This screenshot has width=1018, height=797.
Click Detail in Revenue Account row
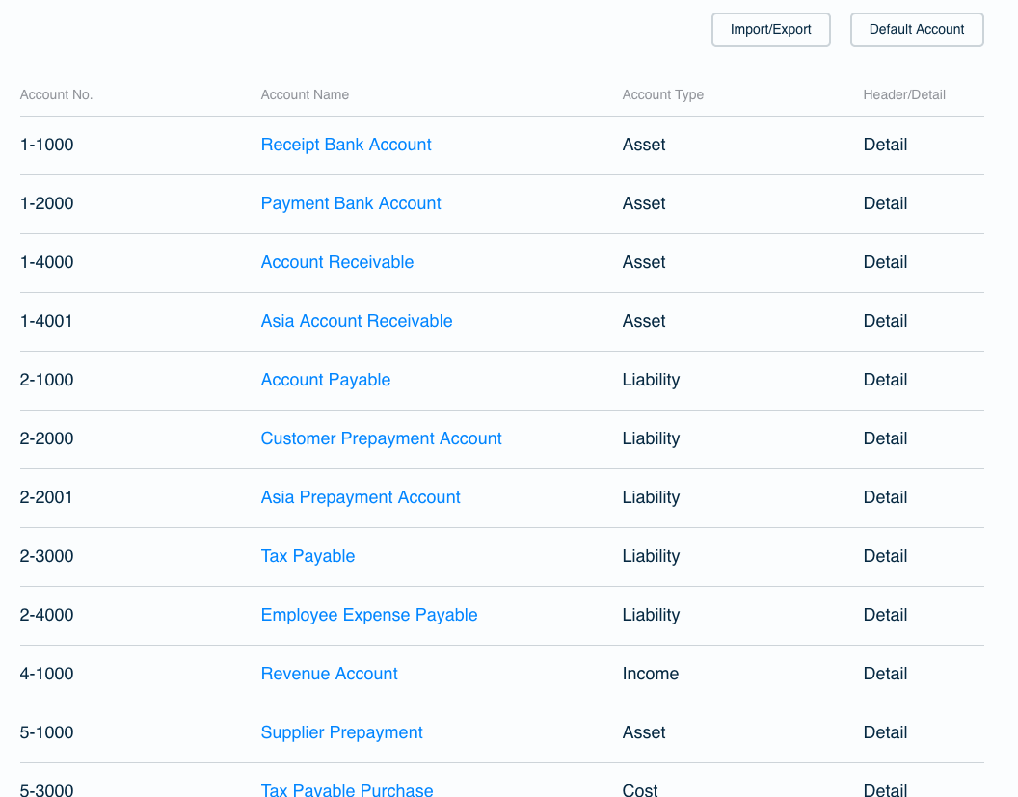click(885, 674)
